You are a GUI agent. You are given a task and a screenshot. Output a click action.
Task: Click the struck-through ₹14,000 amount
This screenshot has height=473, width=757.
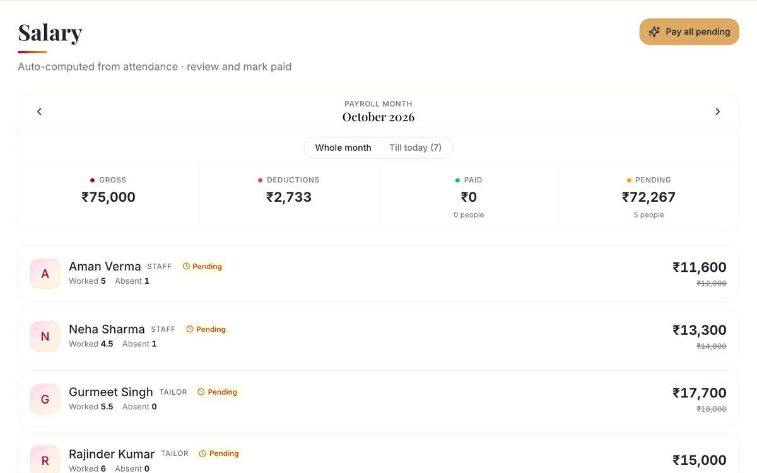click(x=712, y=346)
